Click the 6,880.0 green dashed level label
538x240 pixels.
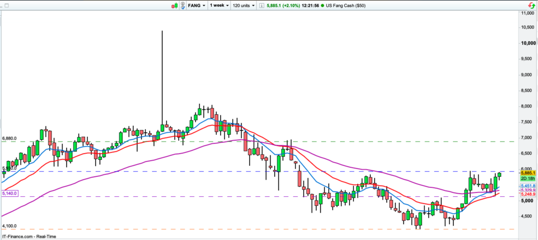point(10,138)
